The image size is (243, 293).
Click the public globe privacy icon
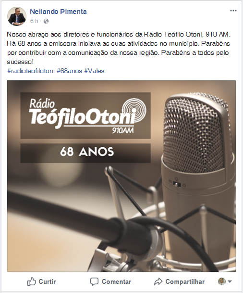[x=46, y=21]
